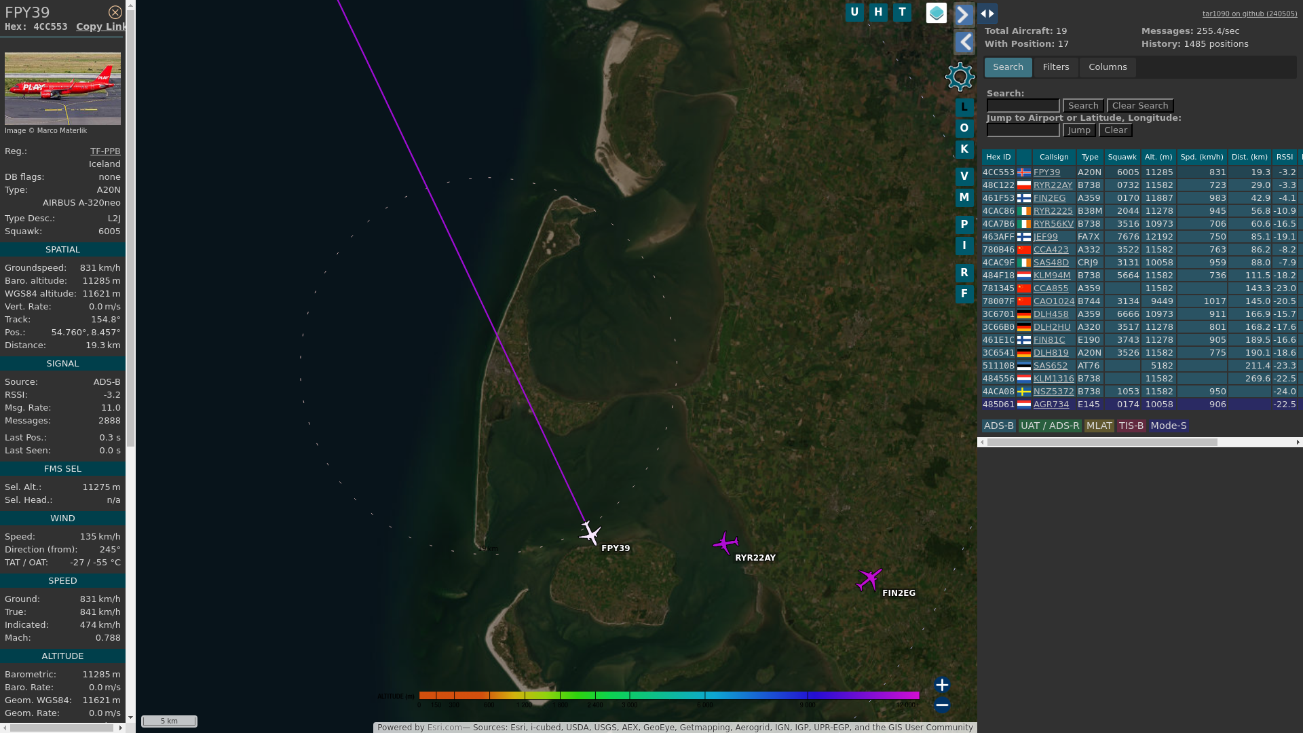Toggle the L map button
The width and height of the screenshot is (1303, 733).
point(964,107)
